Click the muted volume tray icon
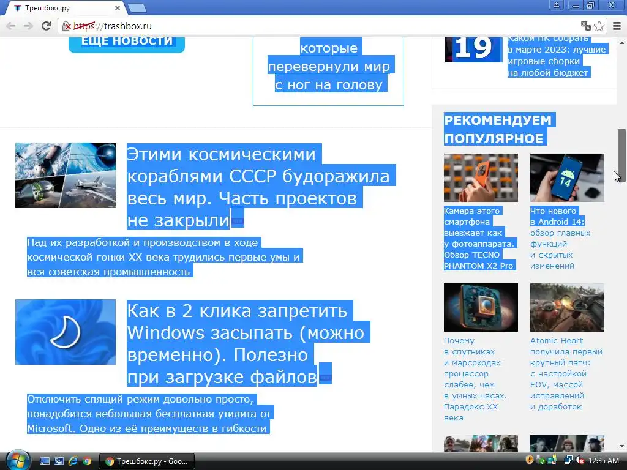627x470 pixels. pos(579,460)
